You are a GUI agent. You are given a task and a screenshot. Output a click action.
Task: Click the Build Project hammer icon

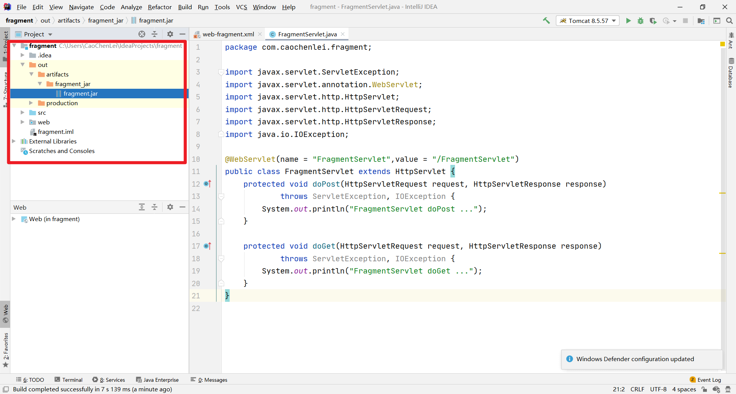[546, 21]
